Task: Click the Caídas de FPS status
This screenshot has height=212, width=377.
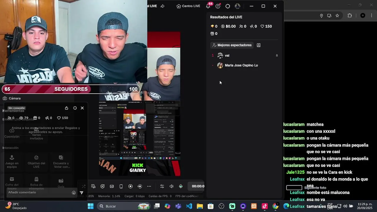Action: [160, 196]
